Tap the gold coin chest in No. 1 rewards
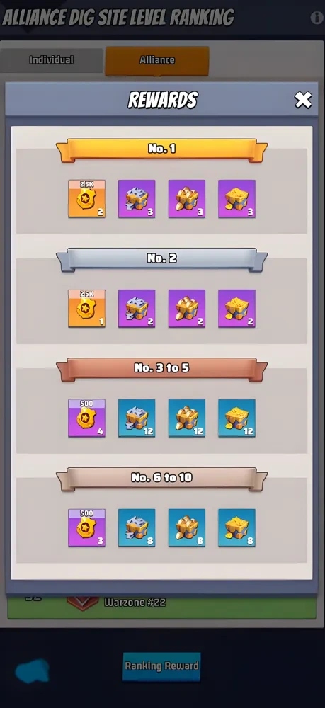This screenshot has width=325, height=708. pos(237,199)
